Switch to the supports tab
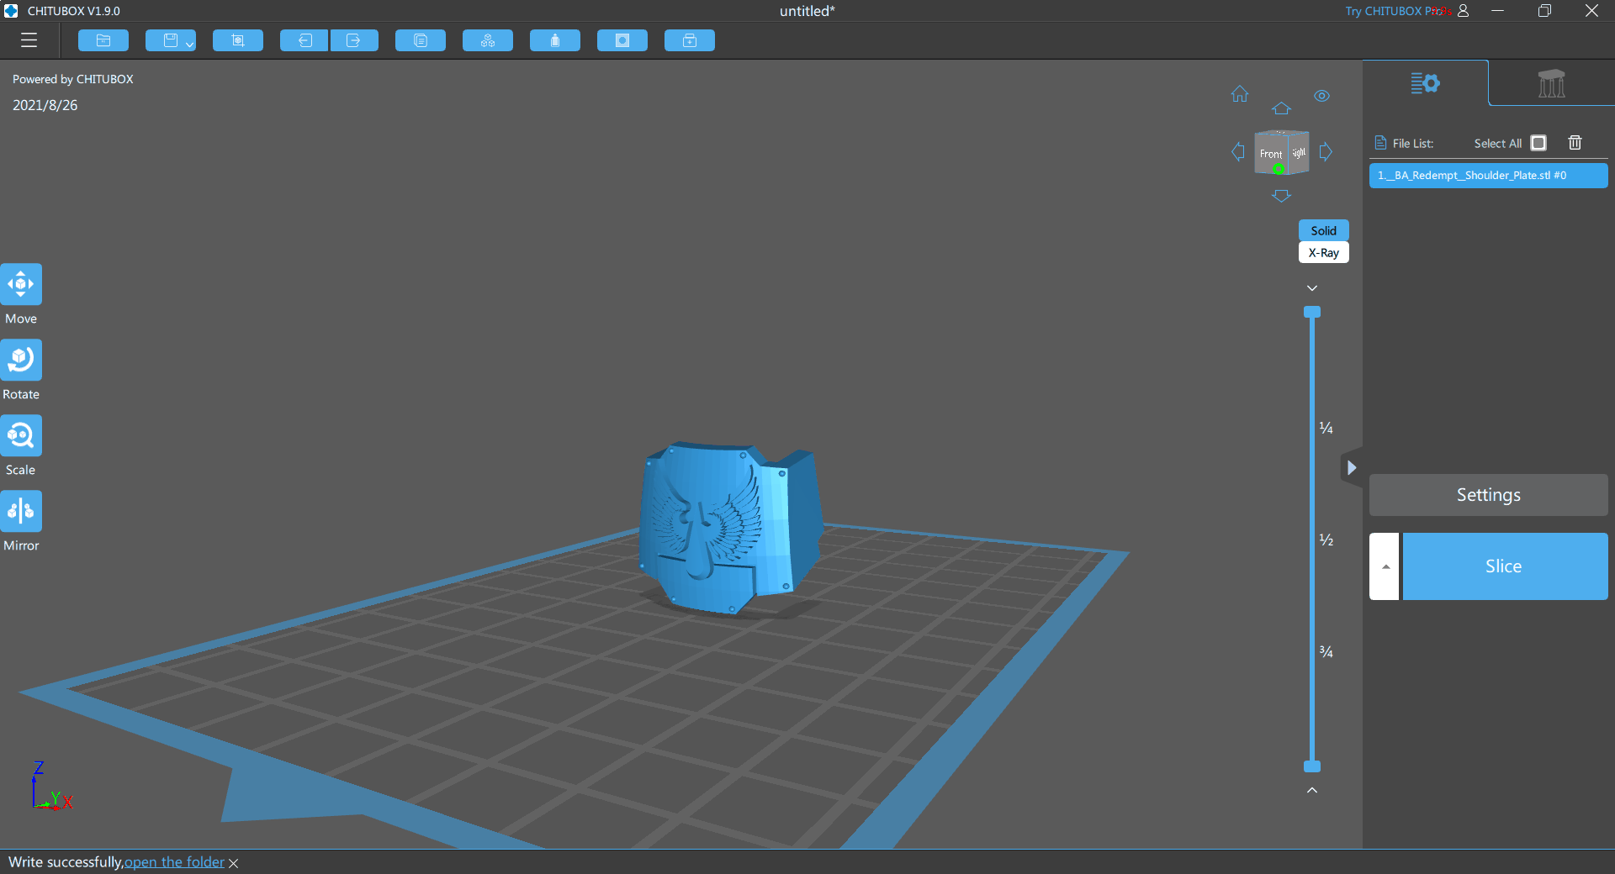This screenshot has width=1615, height=874. pos(1551,83)
